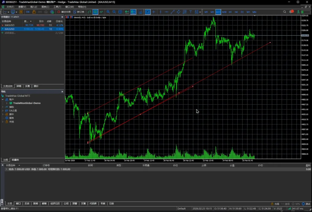Click the red trendline endpoint marker on the chart
Screen dimensions: 312x212
[270, 43]
